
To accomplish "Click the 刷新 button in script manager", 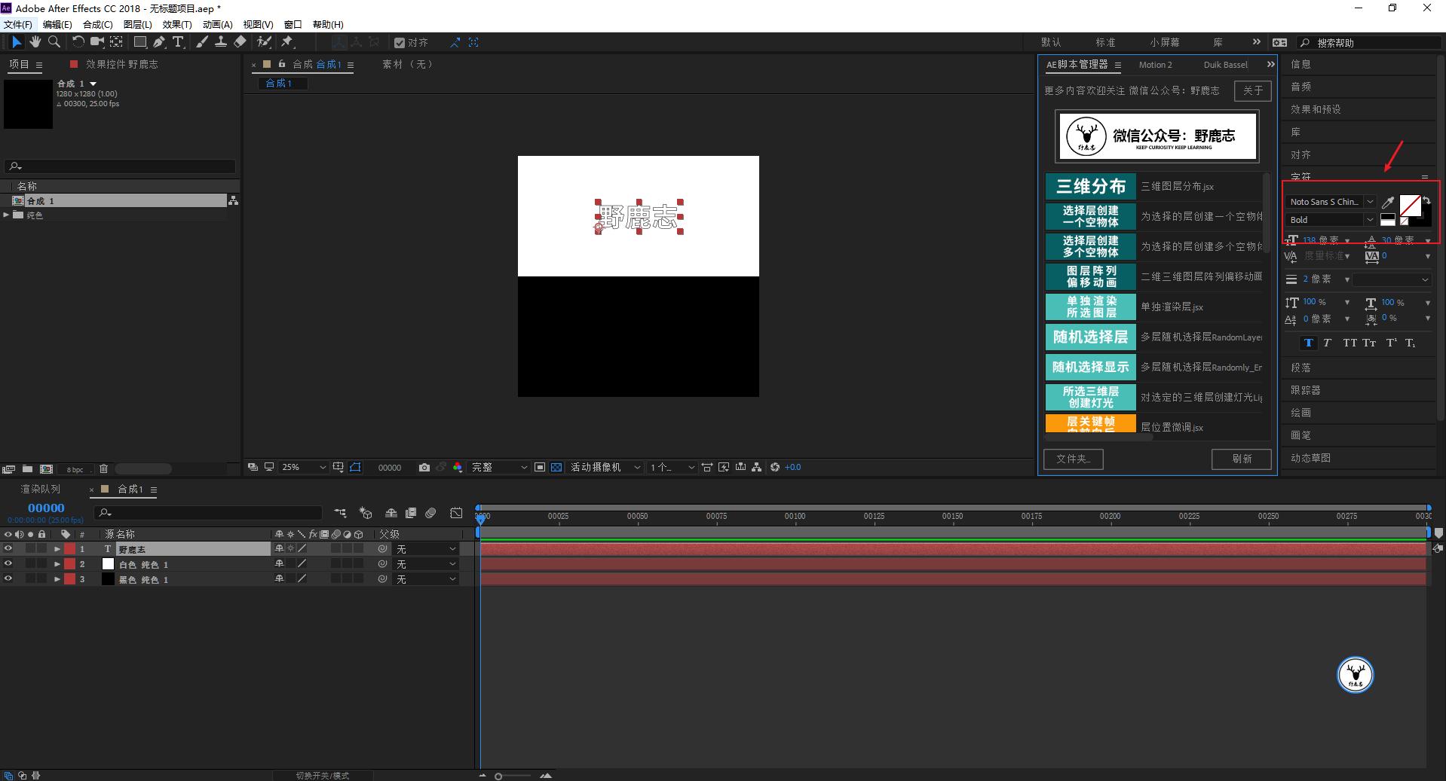I will [1241, 459].
